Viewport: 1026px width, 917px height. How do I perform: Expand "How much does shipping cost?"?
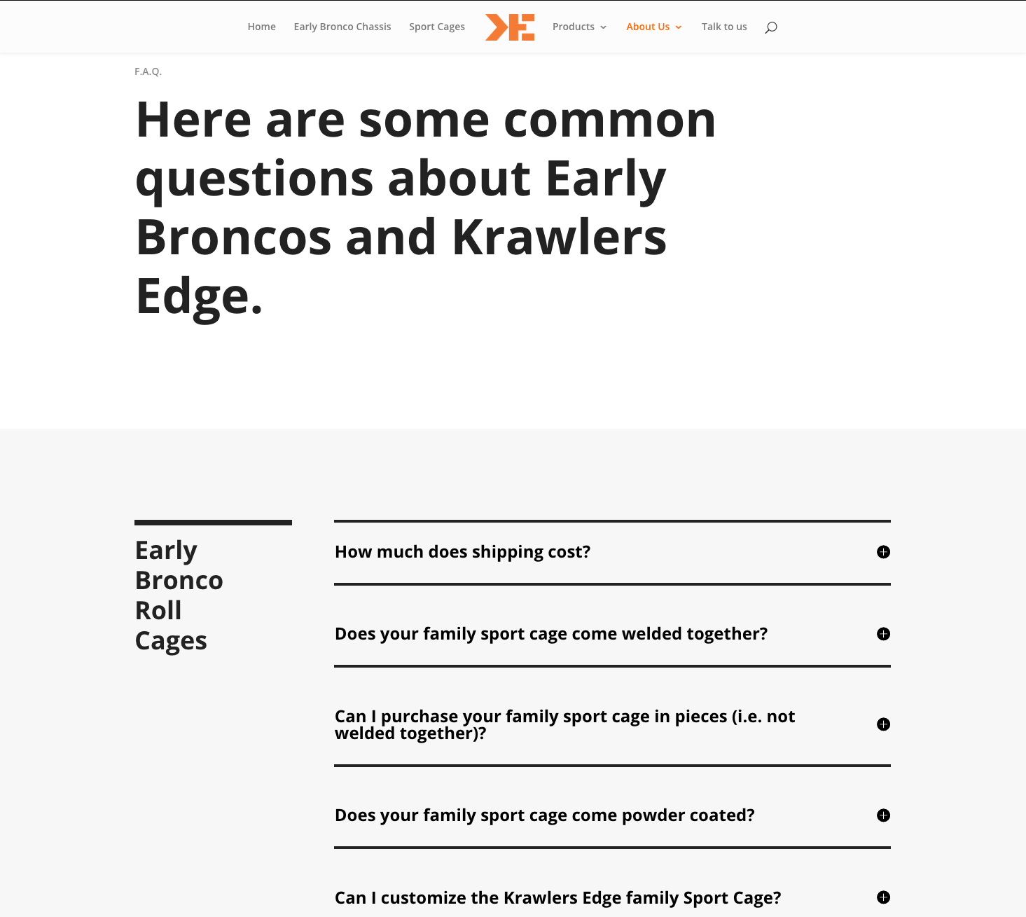click(x=463, y=552)
